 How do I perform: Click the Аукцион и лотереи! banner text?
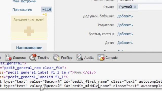(29, 19)
